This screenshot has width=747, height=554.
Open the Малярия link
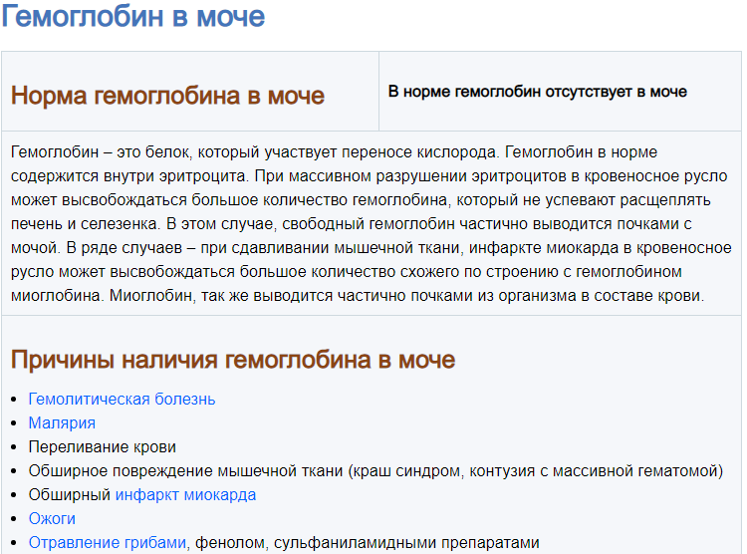point(62,422)
